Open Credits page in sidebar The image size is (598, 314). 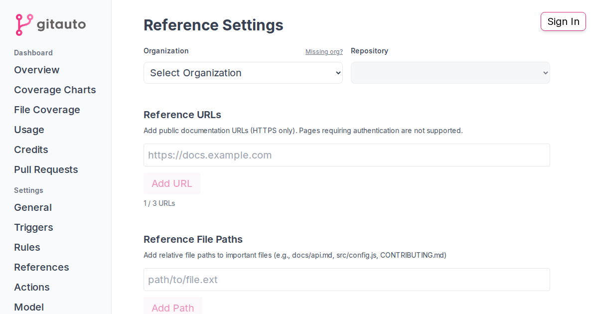pyautogui.click(x=31, y=150)
